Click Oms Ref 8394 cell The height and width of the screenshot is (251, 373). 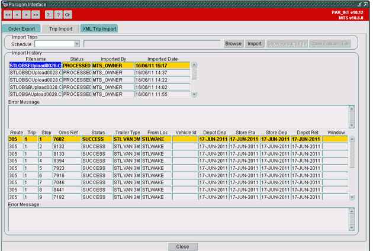tap(66, 161)
